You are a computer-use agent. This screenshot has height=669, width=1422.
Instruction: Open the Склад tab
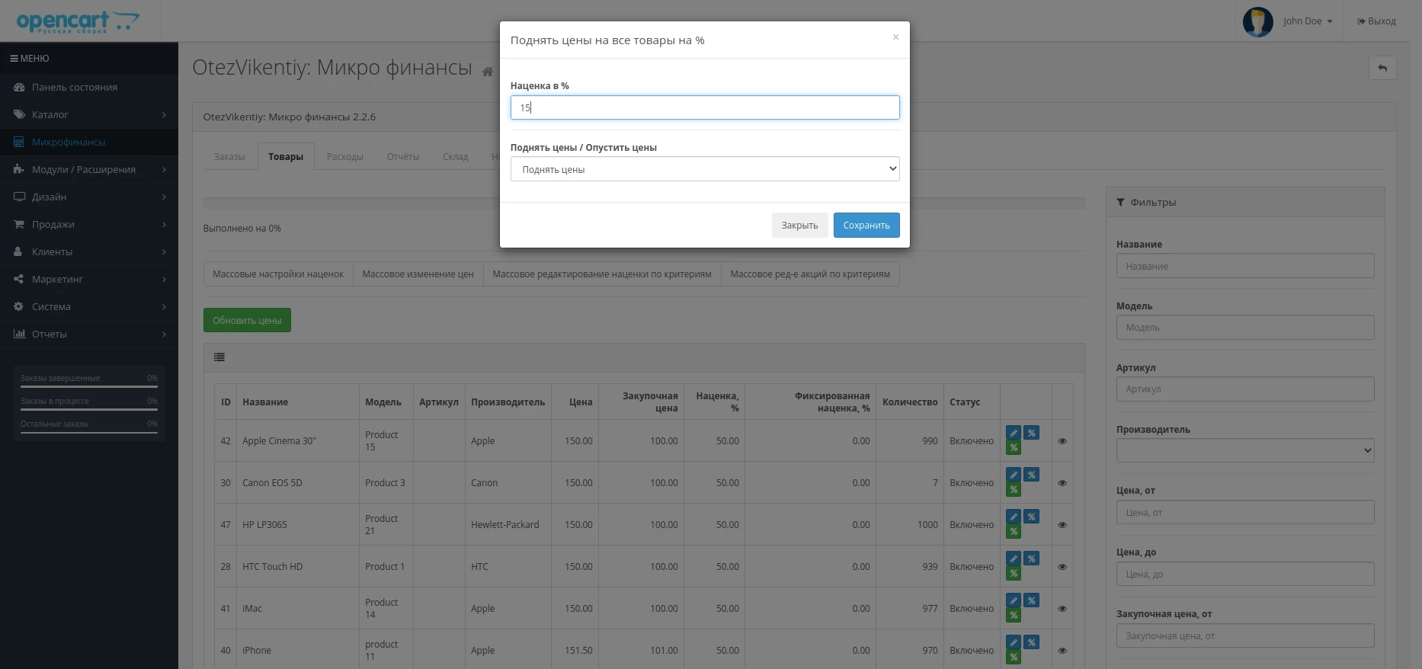tap(456, 157)
